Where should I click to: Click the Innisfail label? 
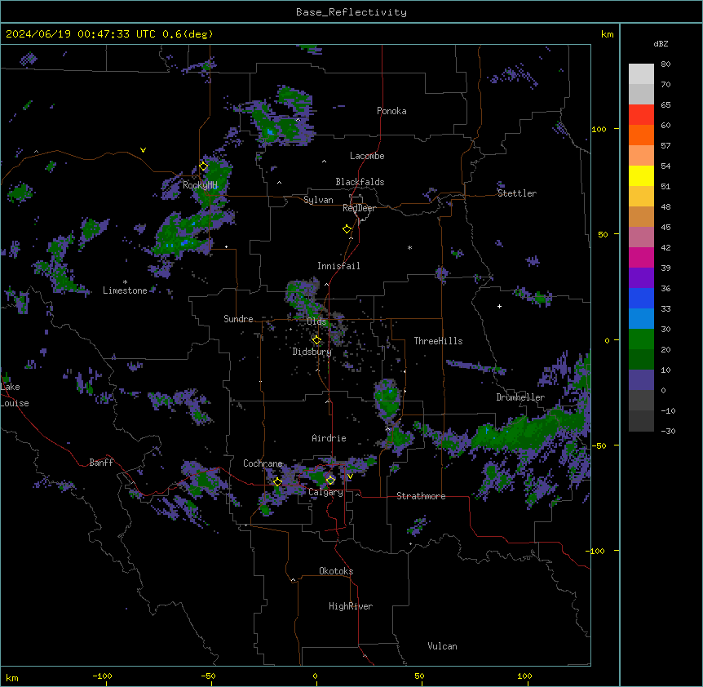(x=338, y=266)
